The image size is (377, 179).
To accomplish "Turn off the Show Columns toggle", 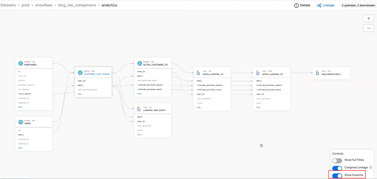I will click(337, 175).
